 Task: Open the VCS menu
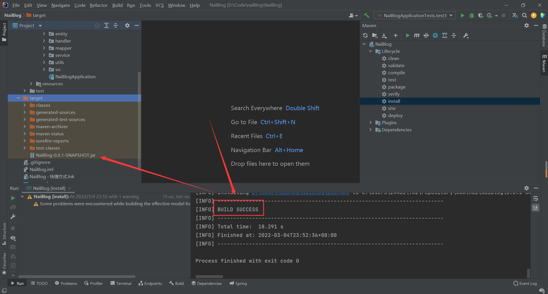click(160, 5)
